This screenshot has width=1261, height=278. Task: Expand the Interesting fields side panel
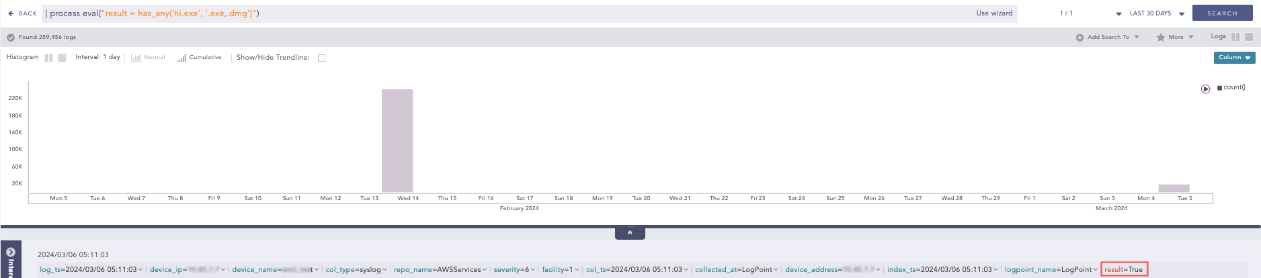11,259
